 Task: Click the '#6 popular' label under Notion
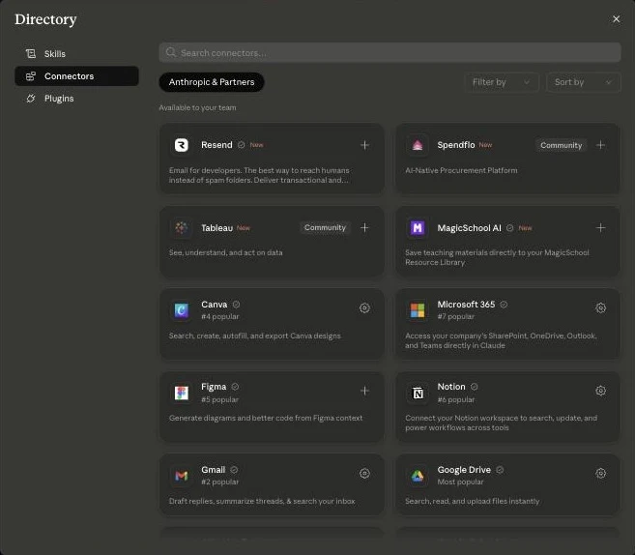coord(456,399)
